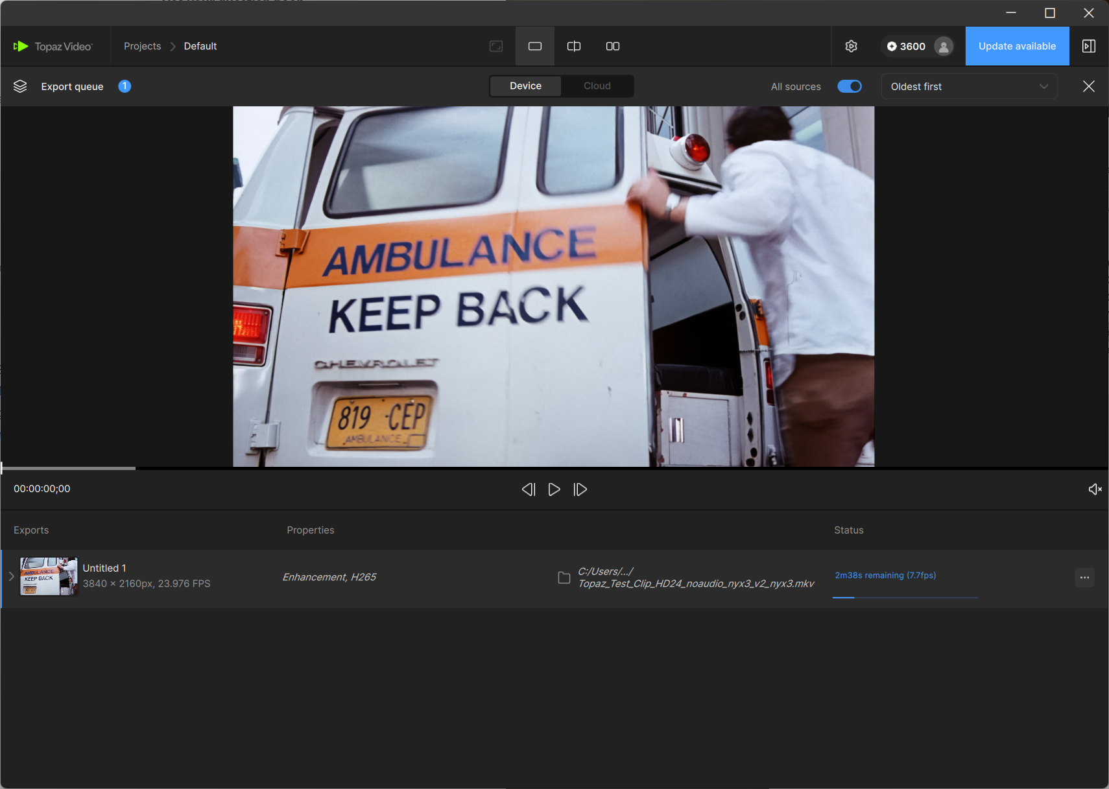Toggle the All sources switch
Image resolution: width=1109 pixels, height=789 pixels.
pos(849,86)
